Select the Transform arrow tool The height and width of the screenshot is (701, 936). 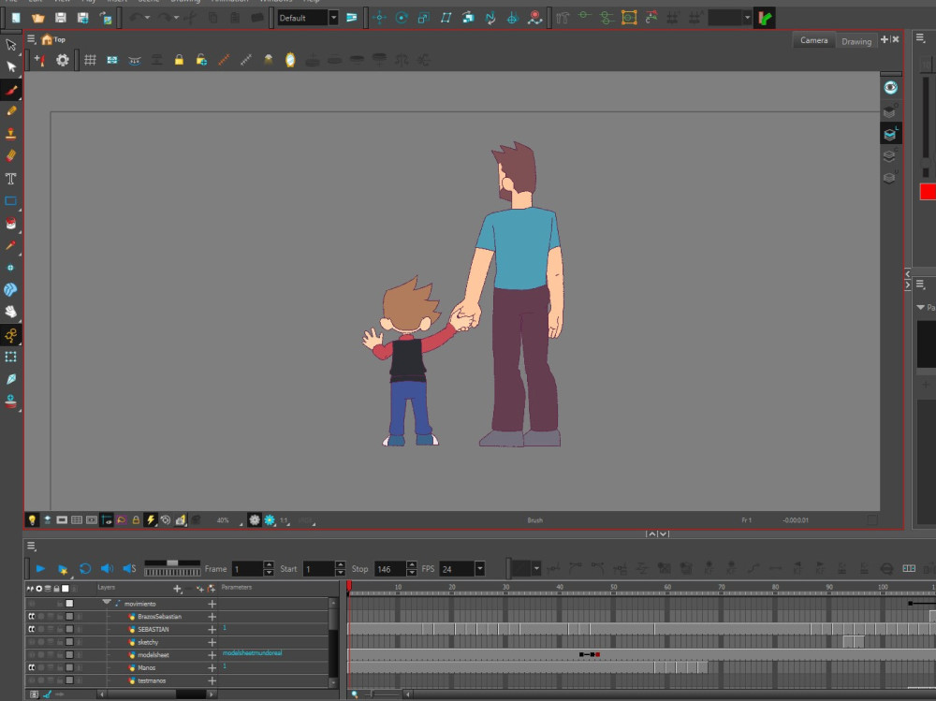(10, 66)
